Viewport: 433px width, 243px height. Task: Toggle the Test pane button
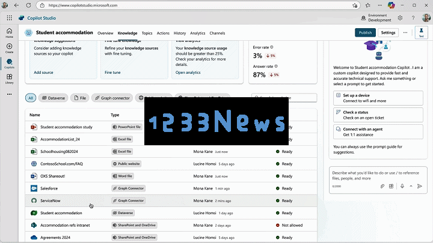click(422, 32)
